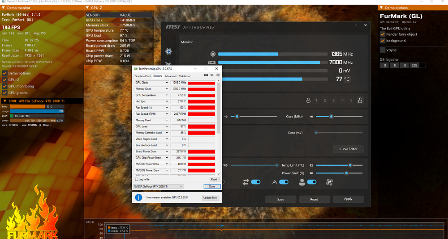Click GPU-Z refresh icon
448x239 pixels.
[212, 75]
